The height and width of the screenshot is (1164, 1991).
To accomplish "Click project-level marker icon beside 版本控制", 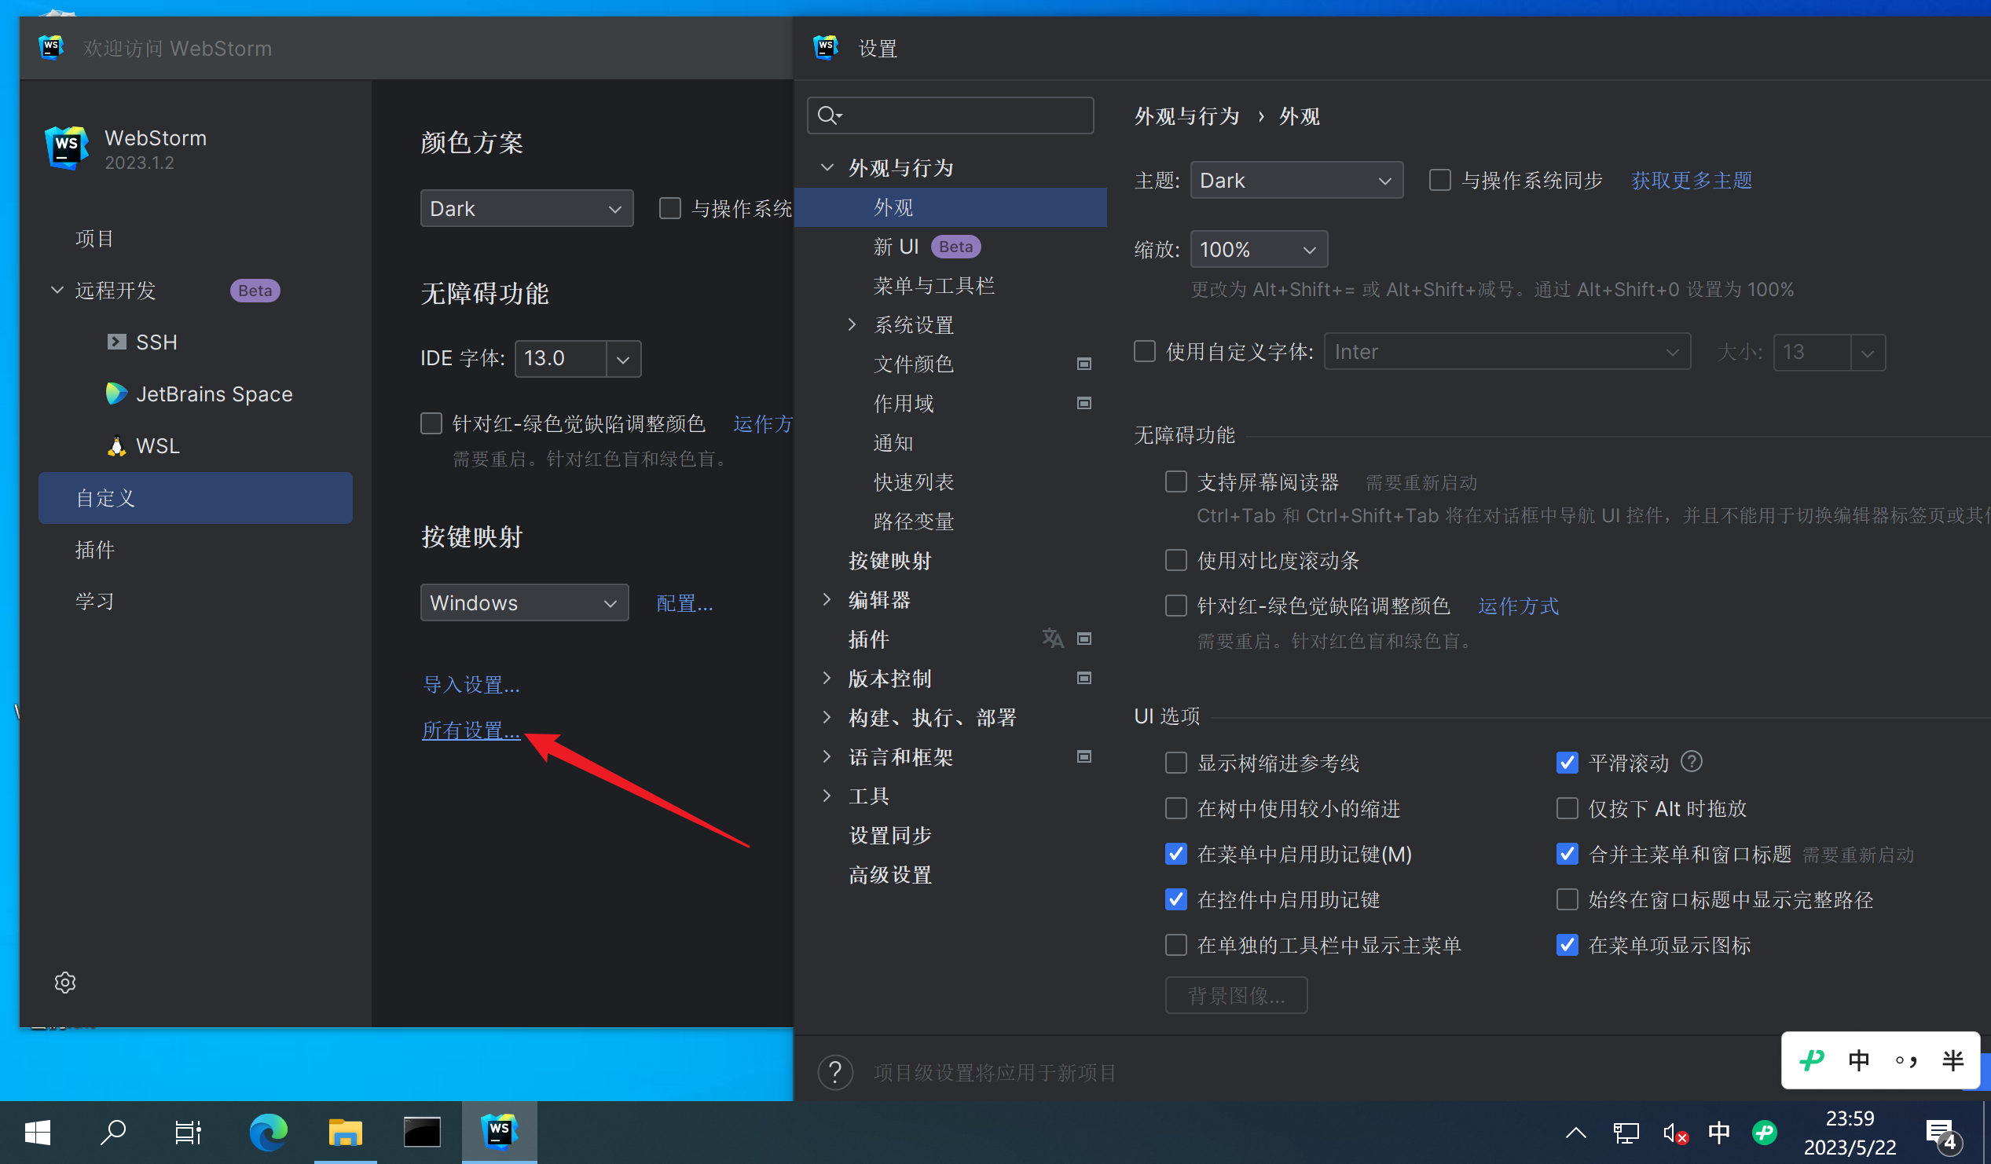I will (1084, 679).
